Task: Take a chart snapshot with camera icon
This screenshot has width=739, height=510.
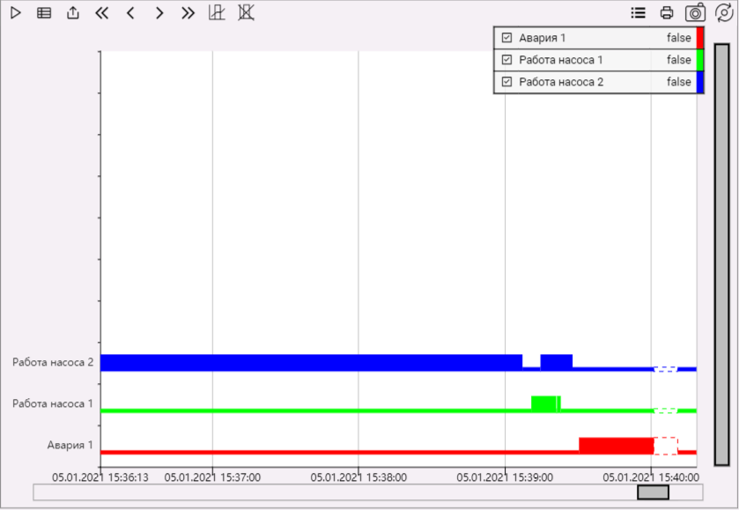Action: pyautogui.click(x=695, y=13)
